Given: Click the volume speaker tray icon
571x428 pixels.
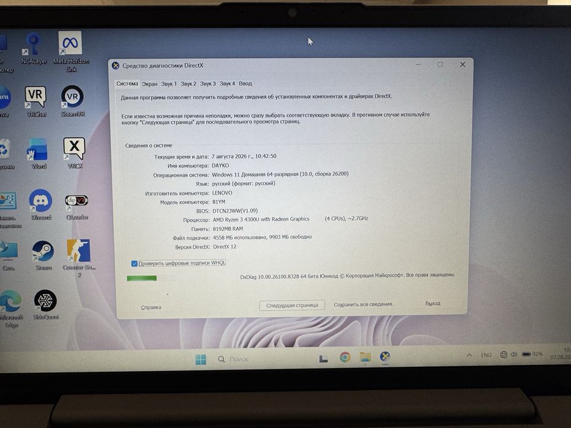Looking at the screenshot, I should [514, 354].
